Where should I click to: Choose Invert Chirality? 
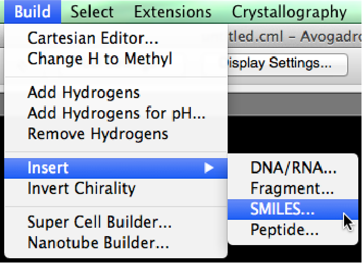tap(82, 188)
